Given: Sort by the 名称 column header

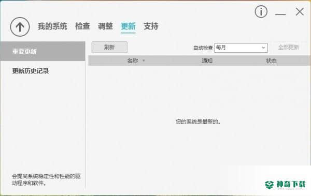Looking at the screenshot, I should pyautogui.click(x=133, y=61).
